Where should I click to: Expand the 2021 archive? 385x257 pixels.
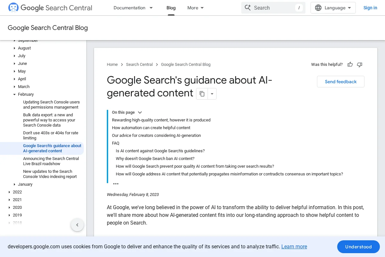(x=9, y=200)
